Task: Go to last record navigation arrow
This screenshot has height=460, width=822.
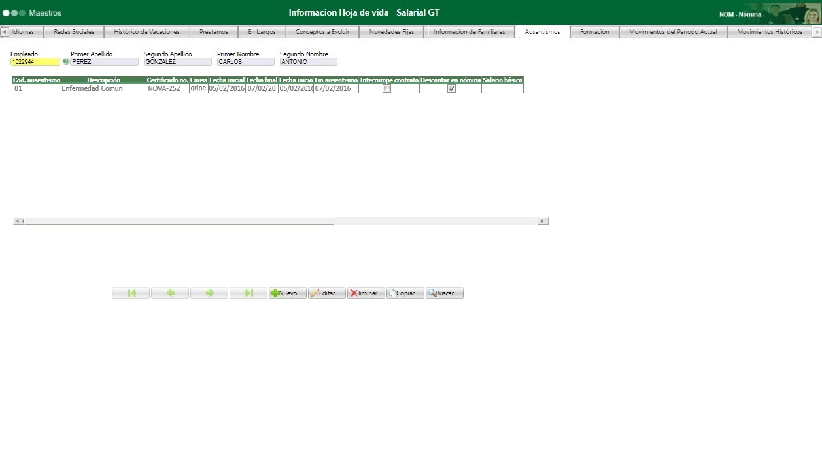Action: pos(248,293)
